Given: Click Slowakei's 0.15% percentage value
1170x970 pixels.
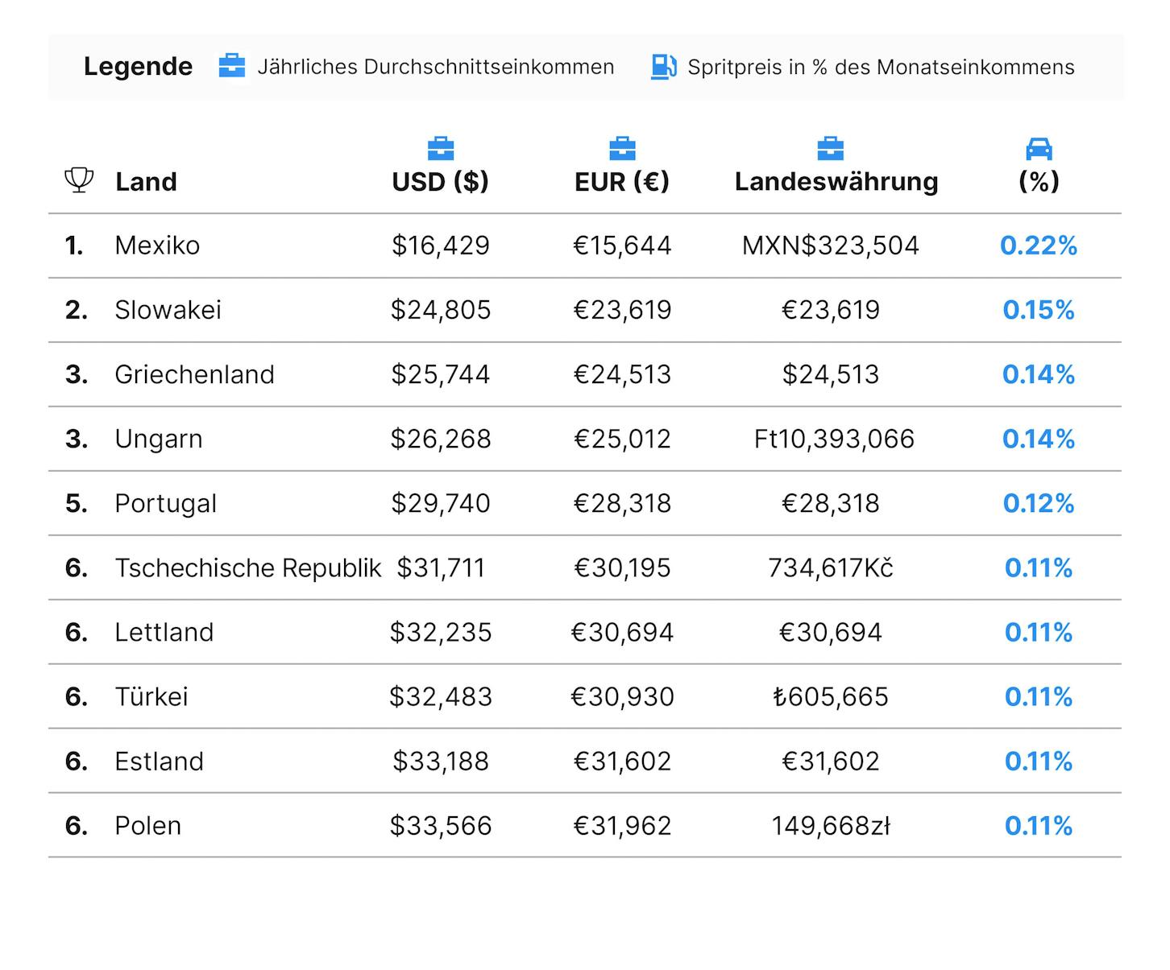Looking at the screenshot, I should tap(1039, 310).
